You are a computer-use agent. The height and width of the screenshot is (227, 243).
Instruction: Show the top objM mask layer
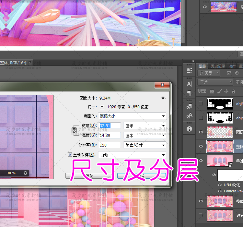point(201,103)
